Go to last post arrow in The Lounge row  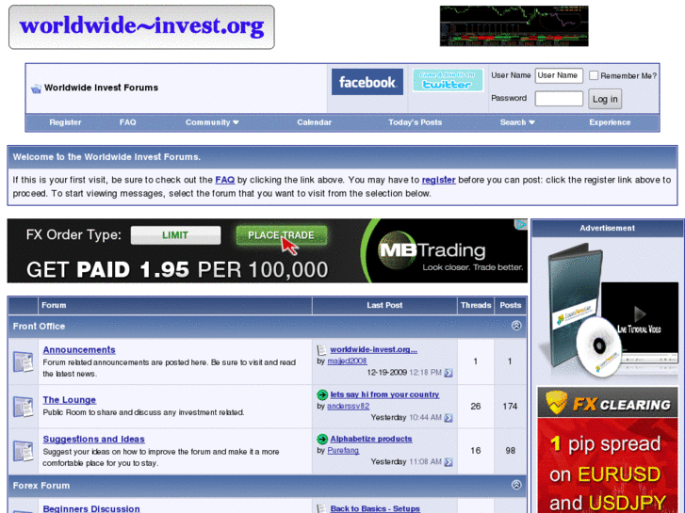pyautogui.click(x=449, y=418)
